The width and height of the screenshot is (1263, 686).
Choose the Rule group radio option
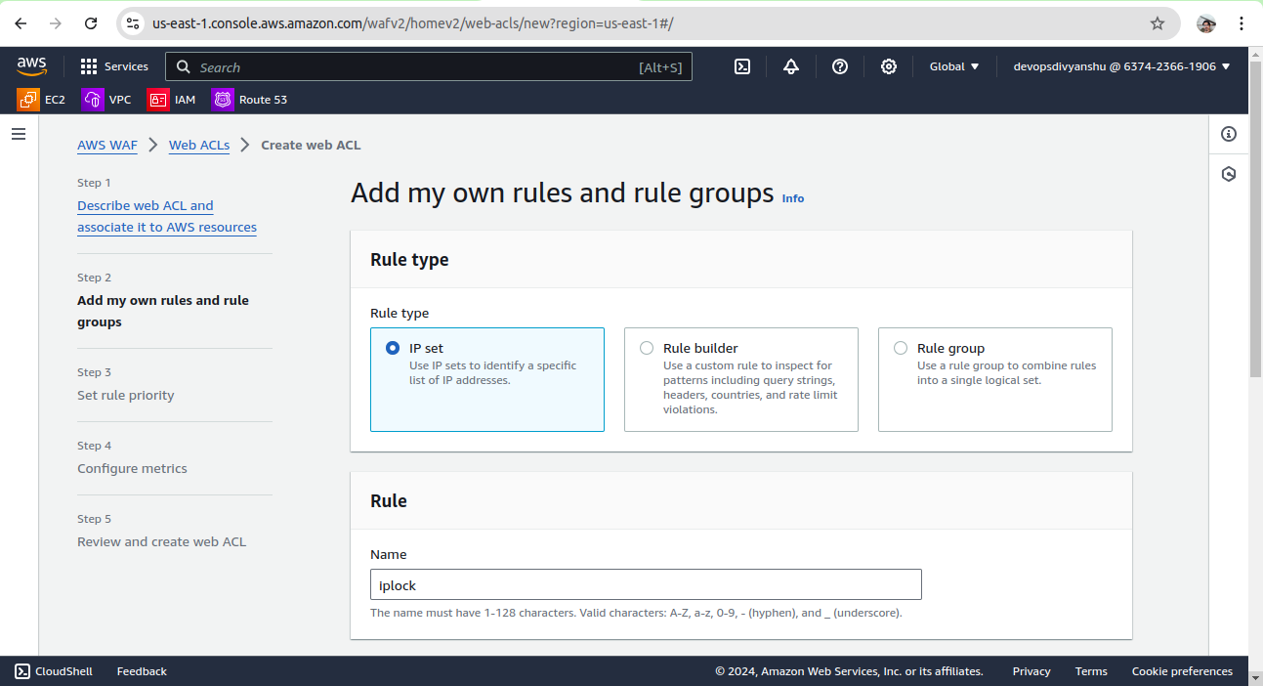tap(901, 348)
